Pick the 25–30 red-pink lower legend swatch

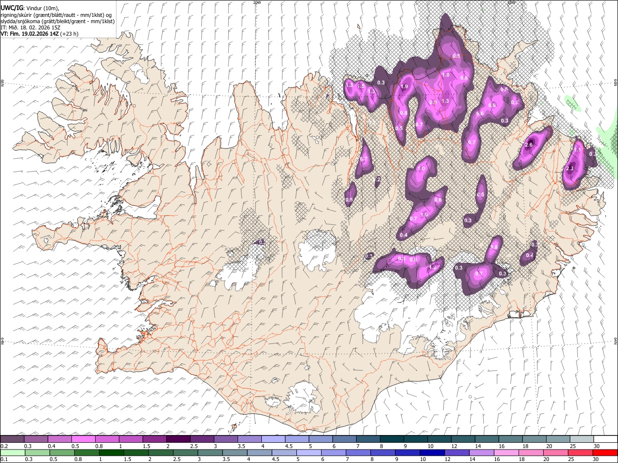coord(580,453)
